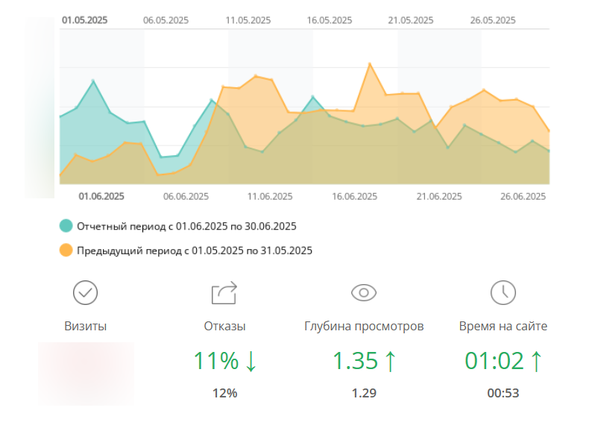Click the highest orange peak on chart
Screen dimensions: 598x428
tap(370, 64)
